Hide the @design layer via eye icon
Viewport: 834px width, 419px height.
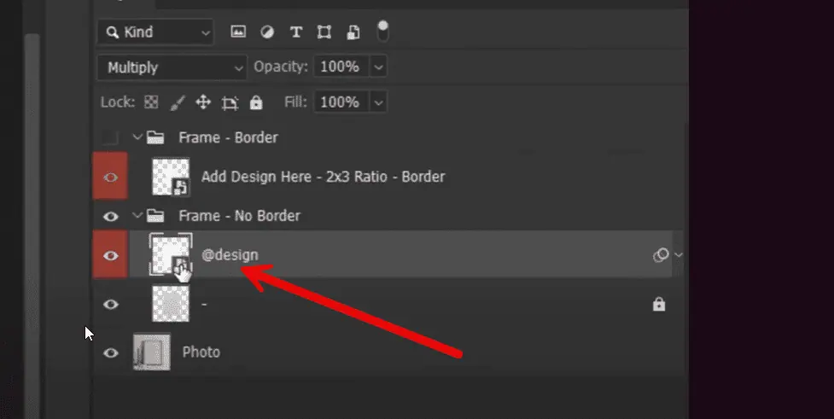click(110, 254)
